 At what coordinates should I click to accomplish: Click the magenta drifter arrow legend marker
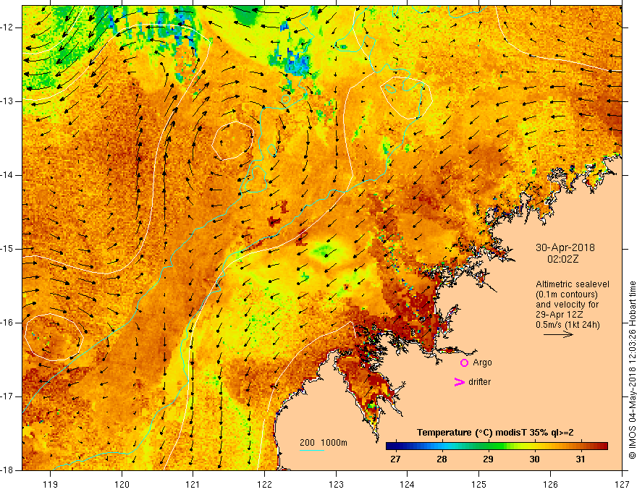pos(460,382)
